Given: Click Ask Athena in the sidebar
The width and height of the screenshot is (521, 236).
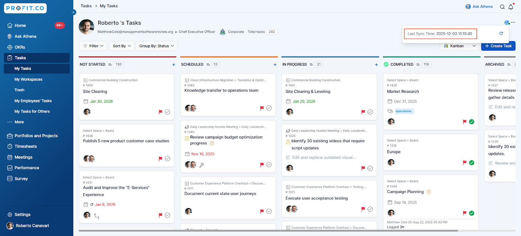Looking at the screenshot, I should (25, 36).
